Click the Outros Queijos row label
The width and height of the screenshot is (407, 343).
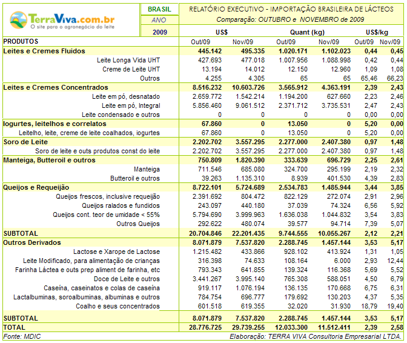[138, 224]
